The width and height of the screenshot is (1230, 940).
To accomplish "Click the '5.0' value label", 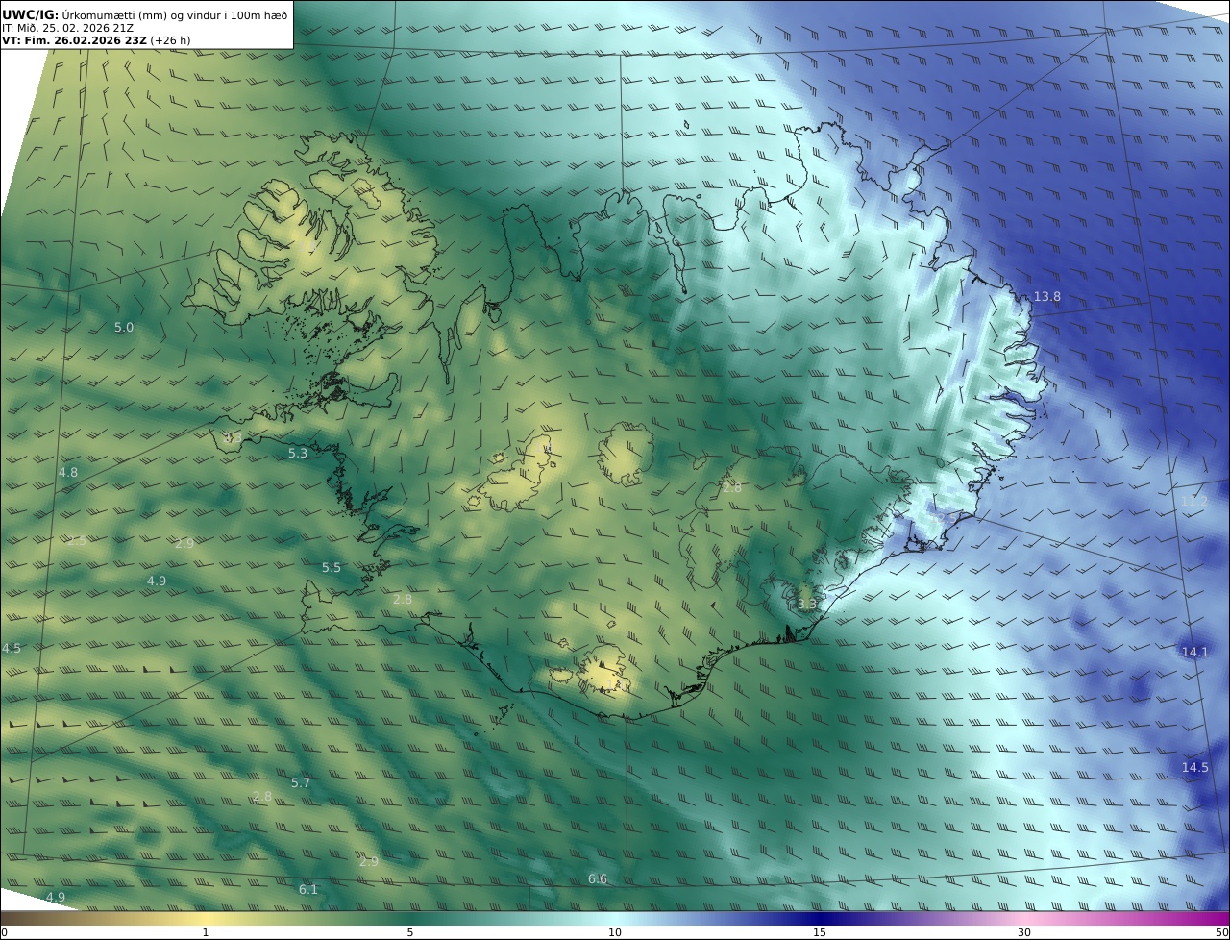I will (124, 327).
